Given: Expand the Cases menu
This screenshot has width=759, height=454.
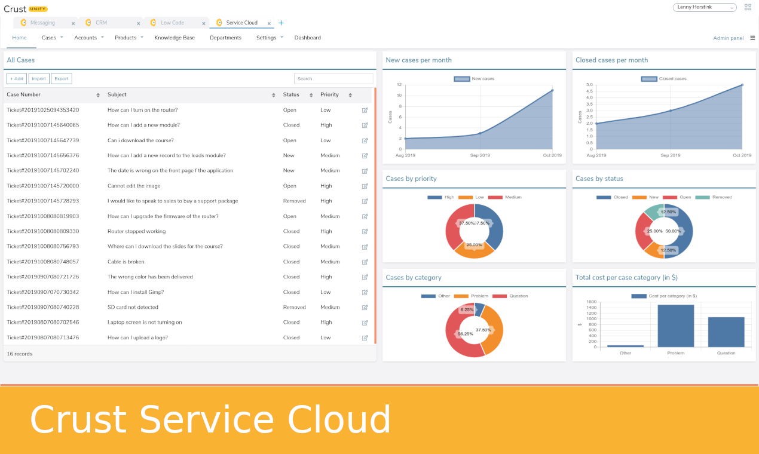Looking at the screenshot, I should tap(53, 38).
